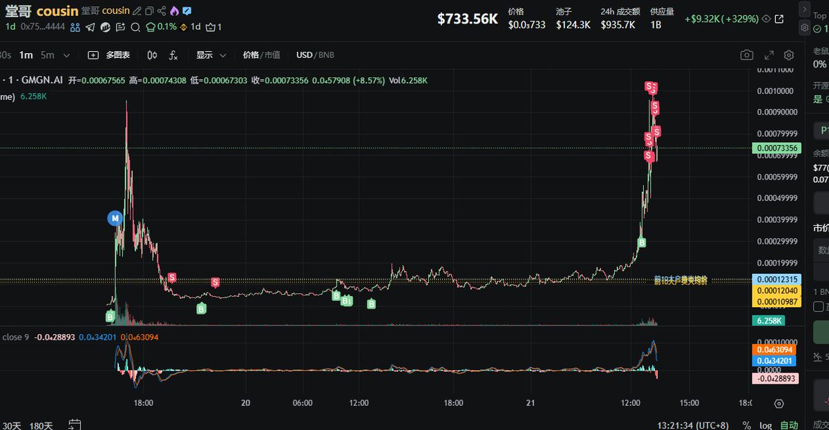Click the pink indicator axis label -0.0₄28893
The height and width of the screenshot is (430, 829).
tap(774, 378)
